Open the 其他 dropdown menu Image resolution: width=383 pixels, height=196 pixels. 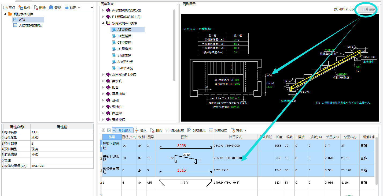(x=238, y=130)
